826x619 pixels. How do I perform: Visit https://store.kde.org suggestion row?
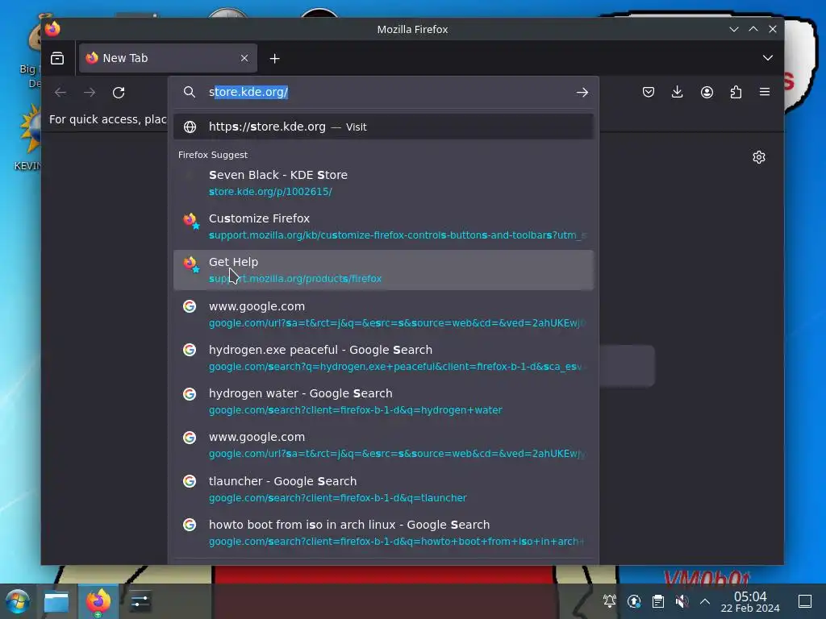click(x=383, y=127)
